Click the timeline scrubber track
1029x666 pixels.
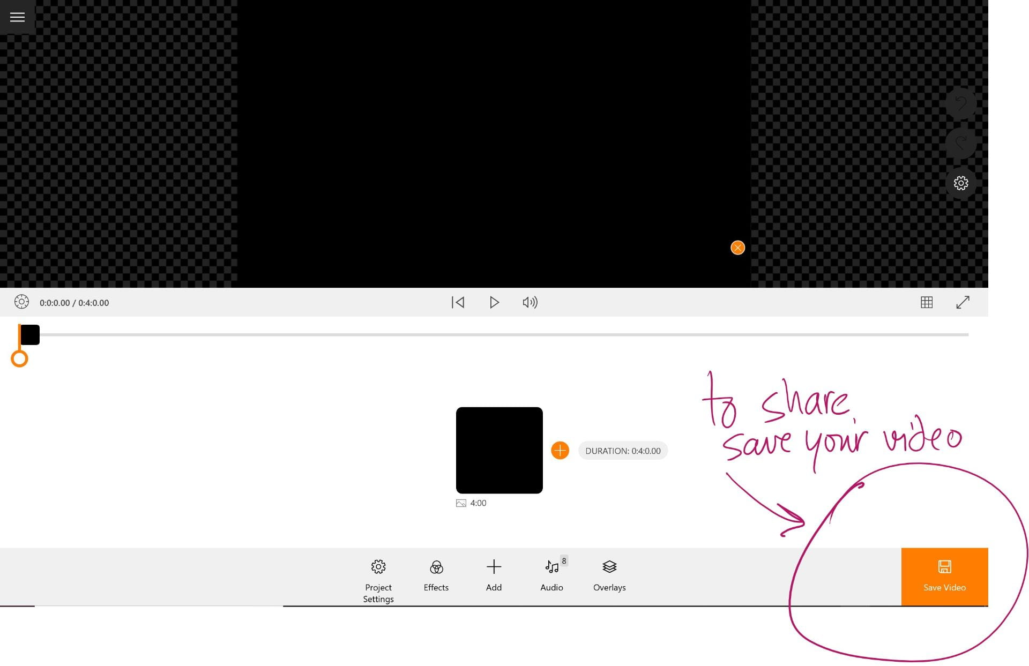504,335
